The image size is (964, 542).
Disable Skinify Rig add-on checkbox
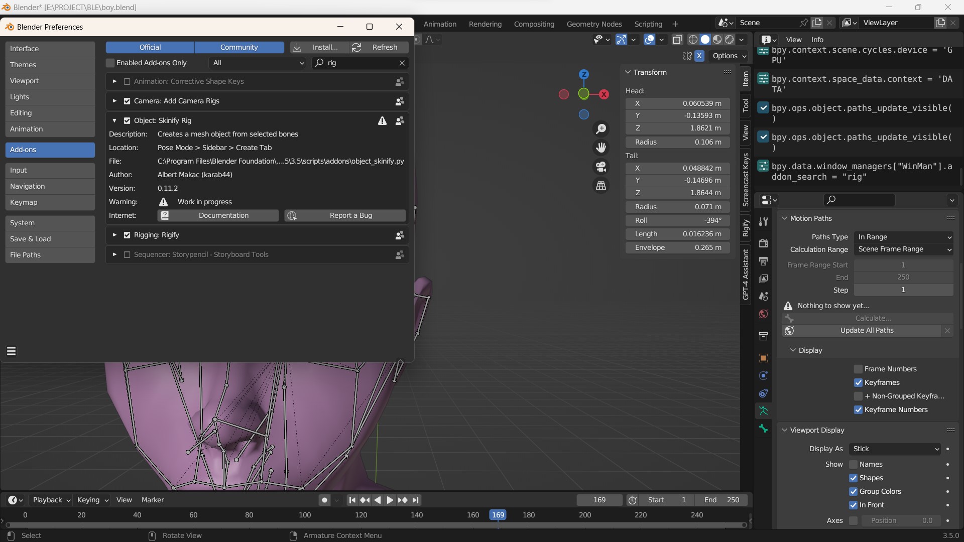coord(127,121)
